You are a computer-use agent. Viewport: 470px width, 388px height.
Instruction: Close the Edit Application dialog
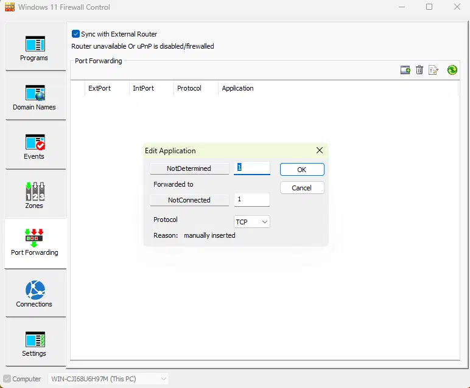coord(320,150)
